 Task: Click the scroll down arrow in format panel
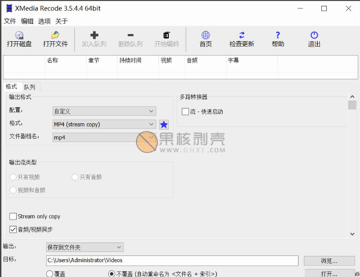tap(352, 234)
